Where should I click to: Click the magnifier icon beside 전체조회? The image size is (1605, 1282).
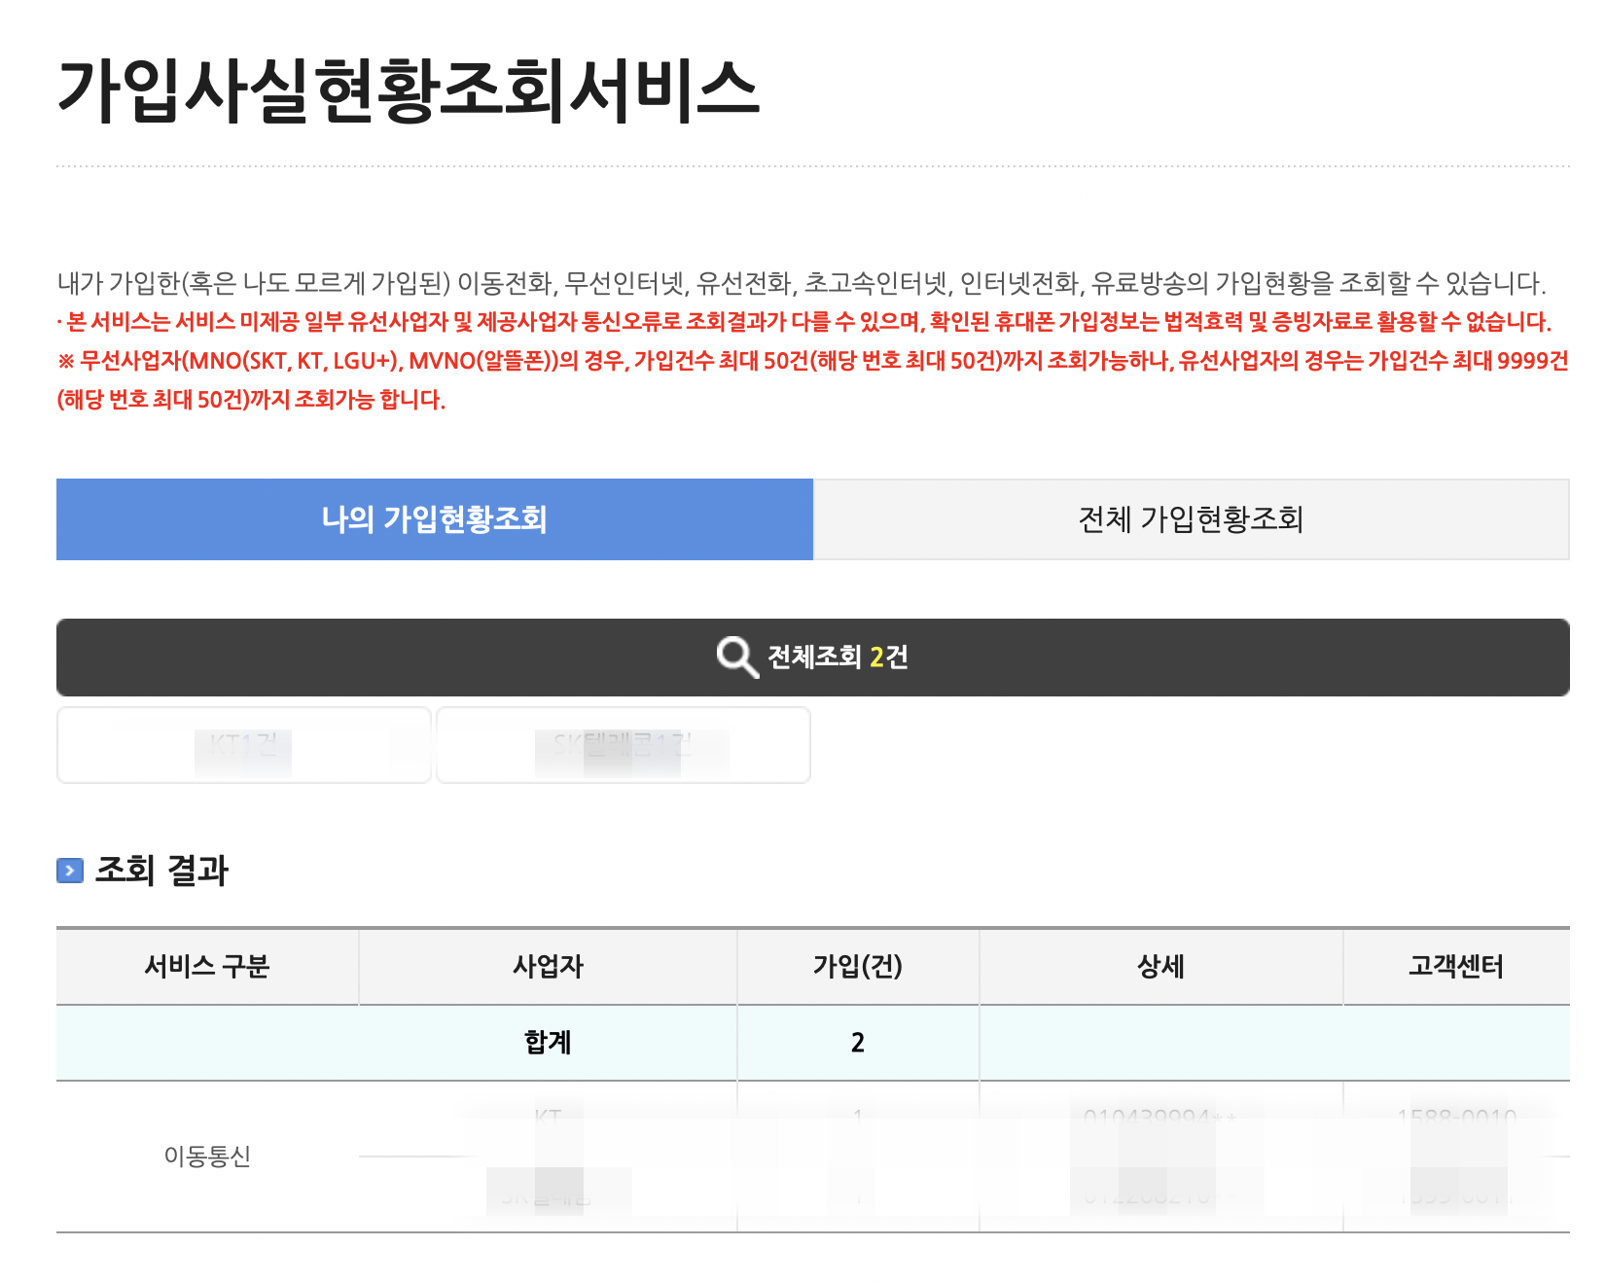click(737, 658)
